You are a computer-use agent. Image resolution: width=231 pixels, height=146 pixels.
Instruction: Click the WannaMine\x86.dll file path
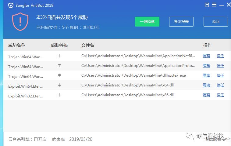(127, 95)
